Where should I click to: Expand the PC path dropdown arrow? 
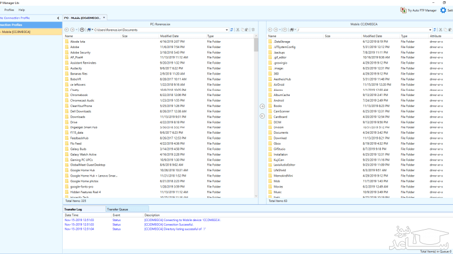coord(227,30)
